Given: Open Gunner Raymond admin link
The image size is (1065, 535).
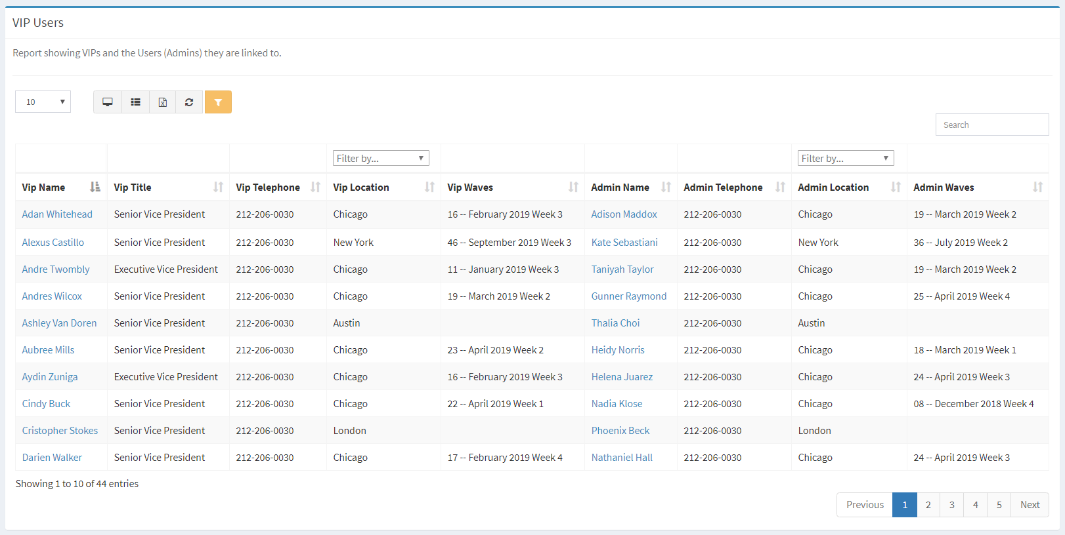Looking at the screenshot, I should (629, 296).
